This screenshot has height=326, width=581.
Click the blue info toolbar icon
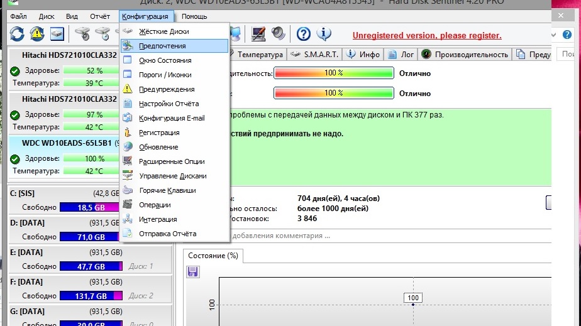pyautogui.click(x=324, y=34)
